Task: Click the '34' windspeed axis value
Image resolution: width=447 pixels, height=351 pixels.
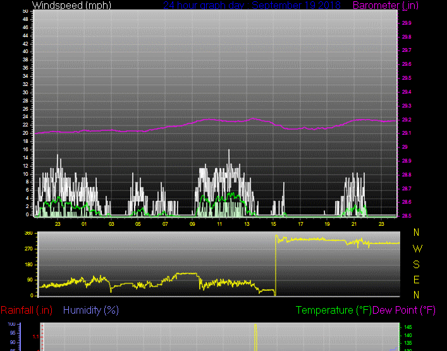Action: coord(25,76)
